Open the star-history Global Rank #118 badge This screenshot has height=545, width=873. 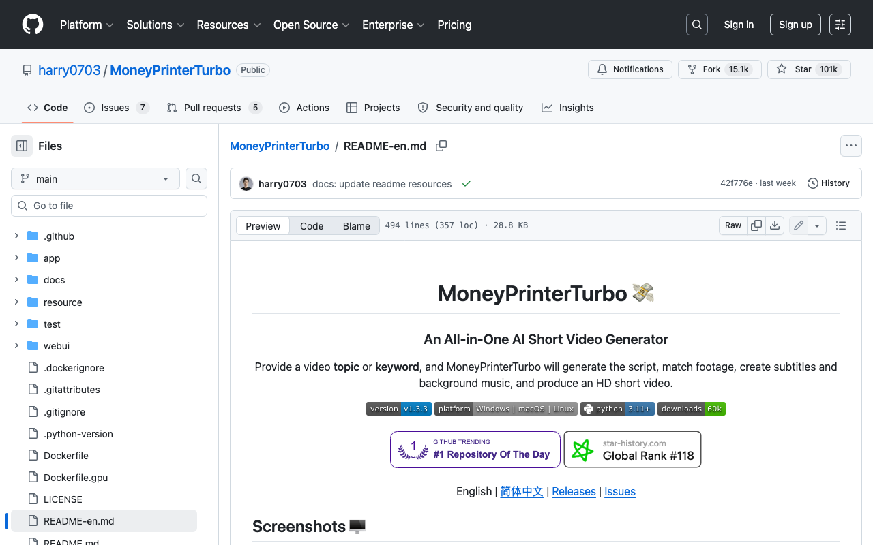pyautogui.click(x=632, y=450)
